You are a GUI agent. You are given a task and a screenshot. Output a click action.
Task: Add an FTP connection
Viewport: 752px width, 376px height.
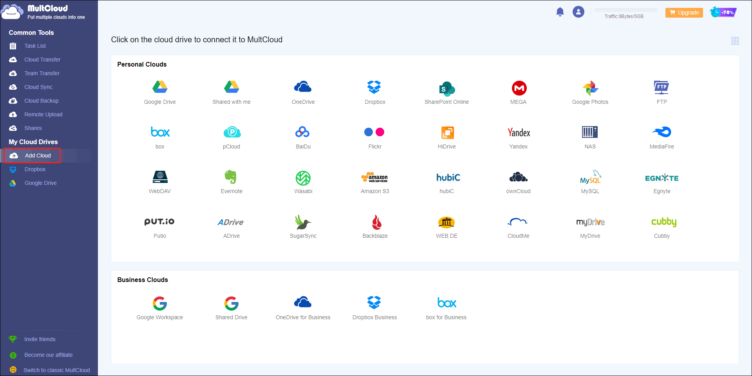click(x=662, y=87)
